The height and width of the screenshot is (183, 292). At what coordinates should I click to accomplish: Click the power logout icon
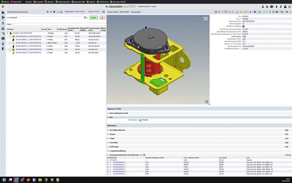click(289, 7)
